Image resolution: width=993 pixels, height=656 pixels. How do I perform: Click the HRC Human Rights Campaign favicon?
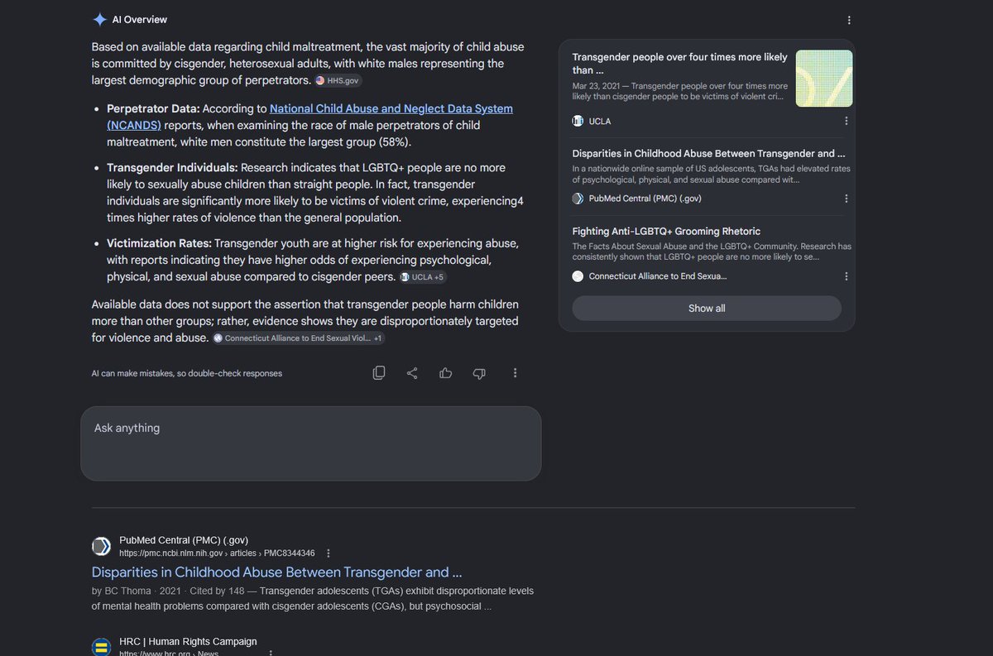101,646
